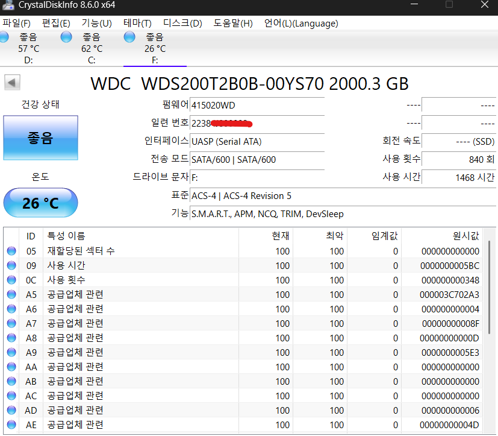Select the D: drive status orb
Image resolution: width=498 pixels, height=436 pixels.
point(4,37)
